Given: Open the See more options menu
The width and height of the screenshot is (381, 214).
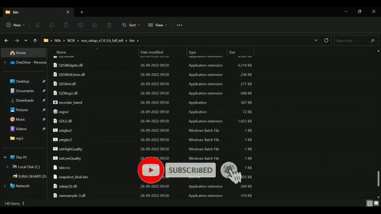Looking at the screenshot, I should pyautogui.click(x=179, y=25).
